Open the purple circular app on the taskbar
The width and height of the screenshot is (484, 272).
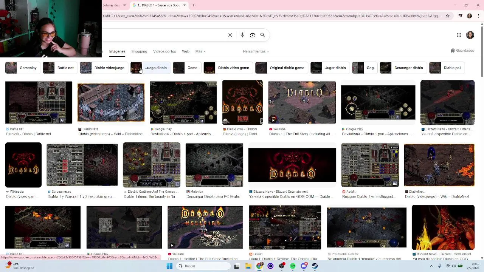point(270,266)
